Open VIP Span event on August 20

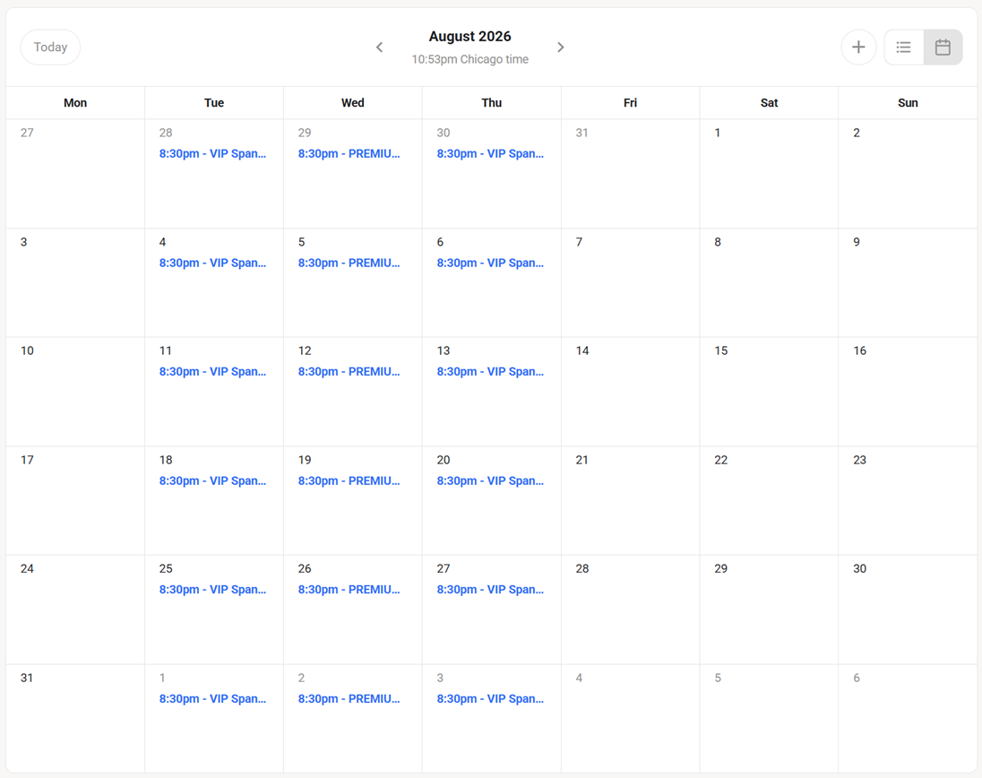click(x=490, y=480)
